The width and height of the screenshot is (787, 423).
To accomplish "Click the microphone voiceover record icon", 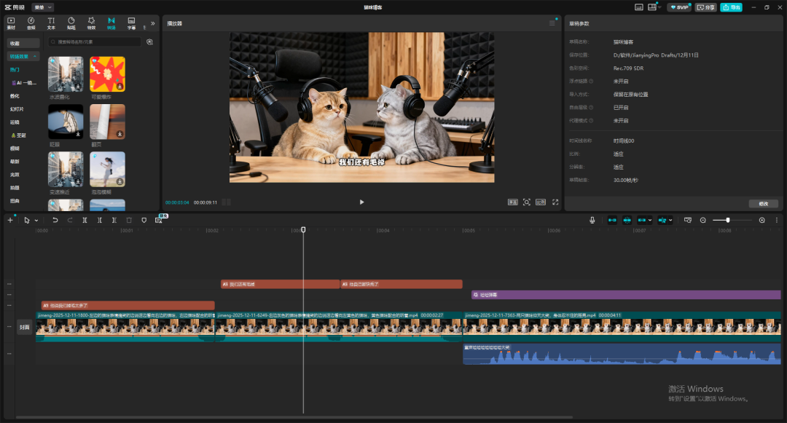I will 592,220.
